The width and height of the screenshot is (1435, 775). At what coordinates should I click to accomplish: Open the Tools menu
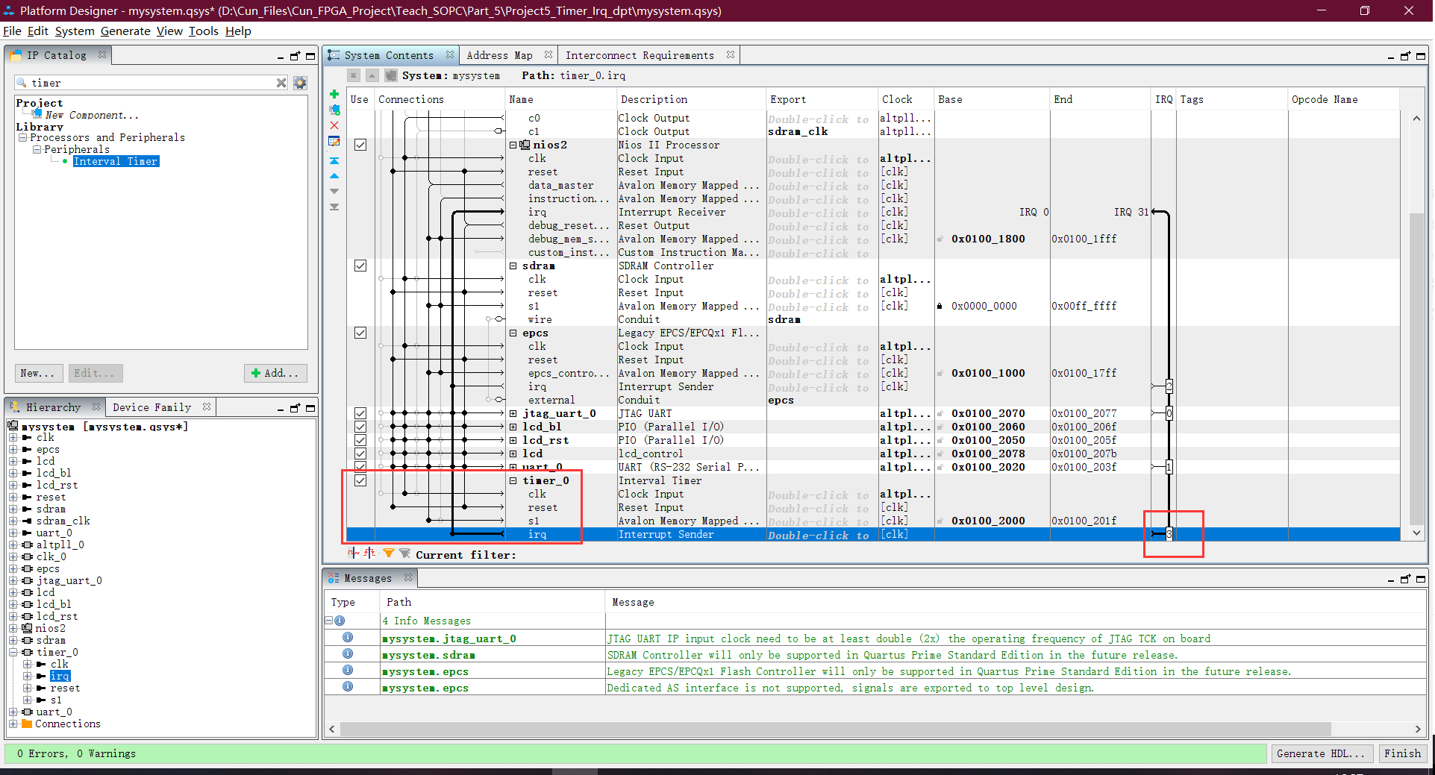tap(203, 31)
